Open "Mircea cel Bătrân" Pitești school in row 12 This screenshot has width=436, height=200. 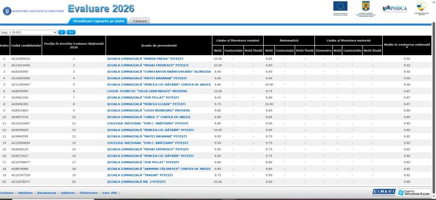(150, 130)
